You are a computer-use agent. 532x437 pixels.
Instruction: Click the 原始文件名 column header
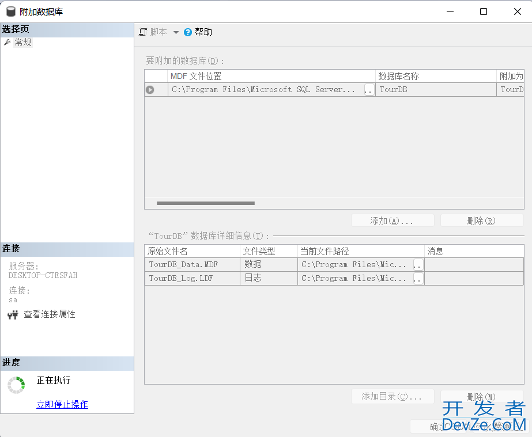coord(193,251)
